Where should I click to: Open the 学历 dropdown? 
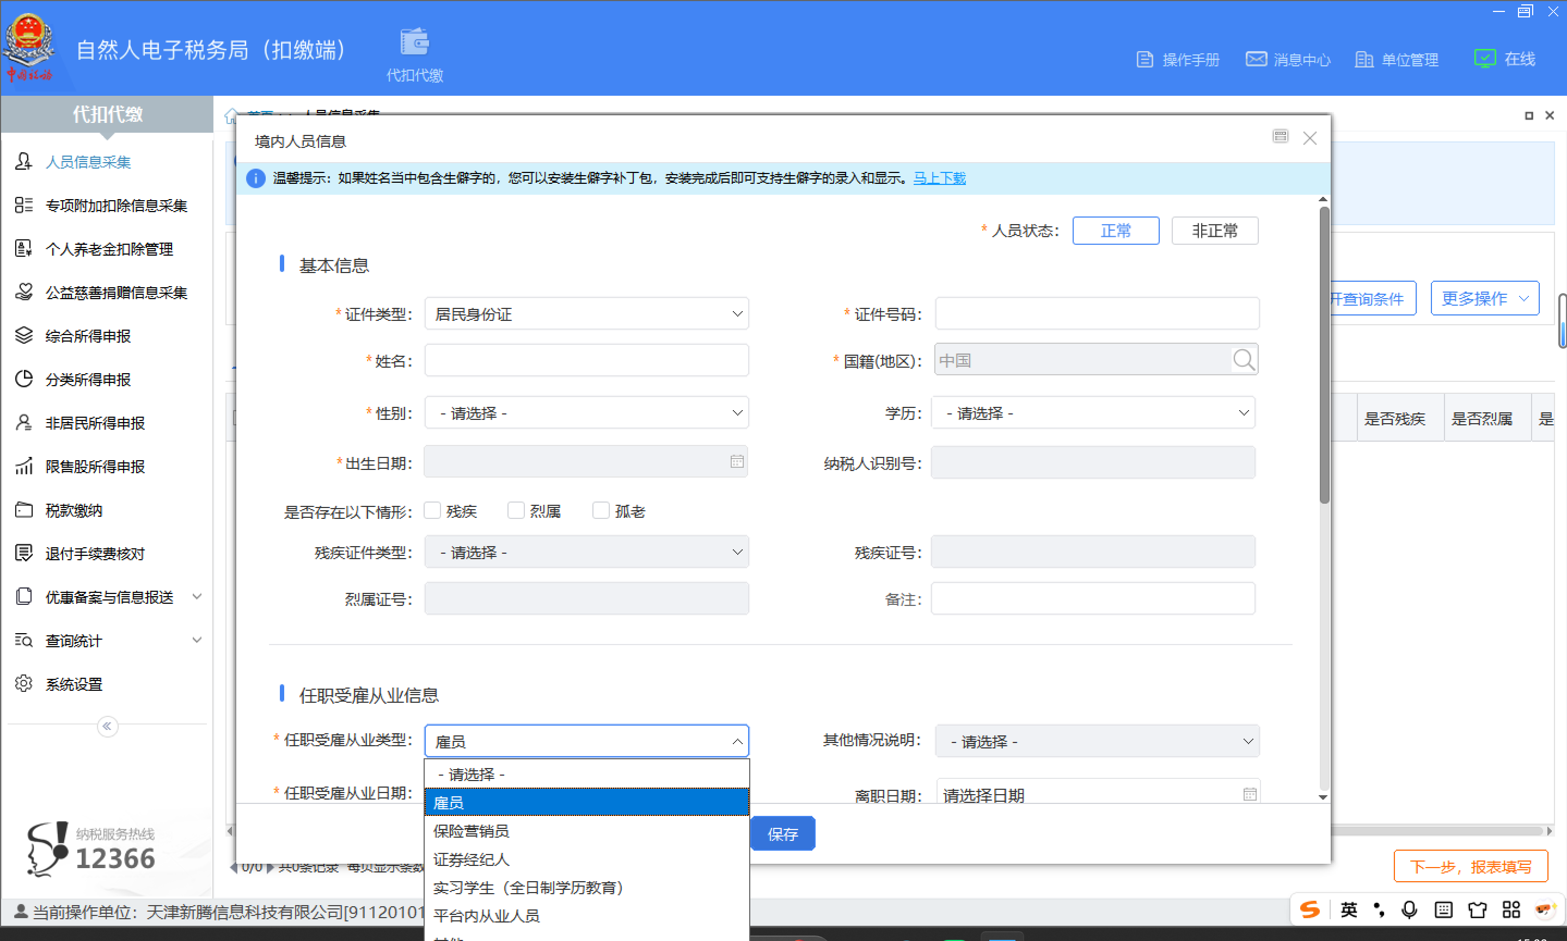pos(1093,413)
